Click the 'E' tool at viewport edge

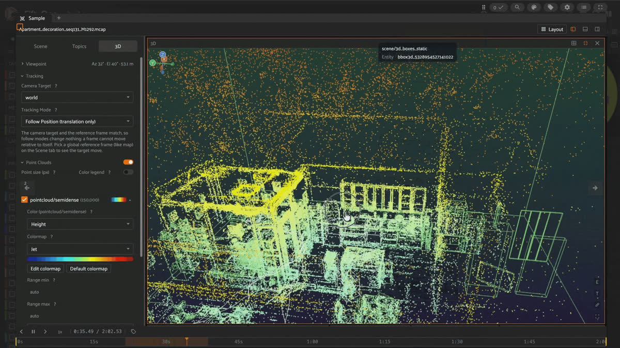pos(597,282)
